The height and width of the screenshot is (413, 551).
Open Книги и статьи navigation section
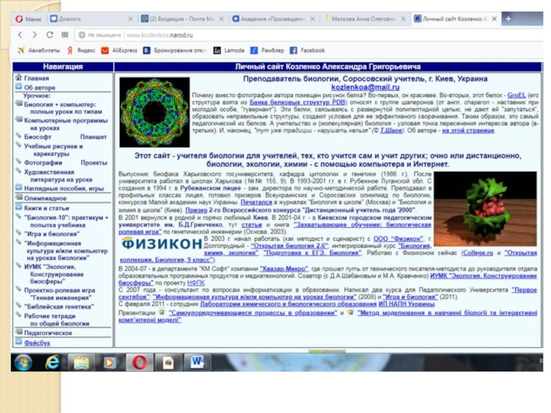click(x=46, y=207)
